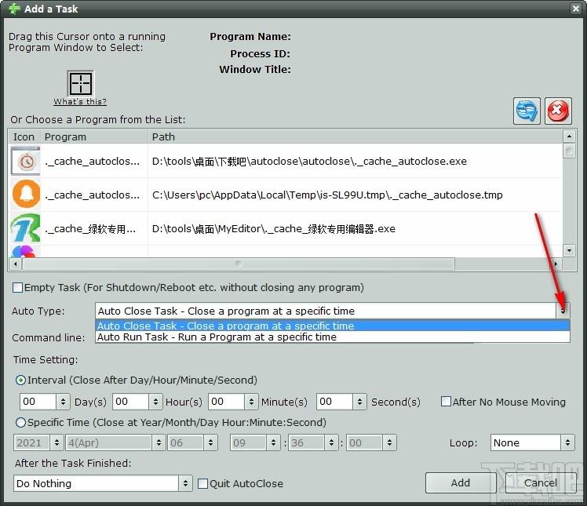Screen dimensions: 587x506
Task: Select the Interval time setting radio button
Action: [x=20, y=380]
